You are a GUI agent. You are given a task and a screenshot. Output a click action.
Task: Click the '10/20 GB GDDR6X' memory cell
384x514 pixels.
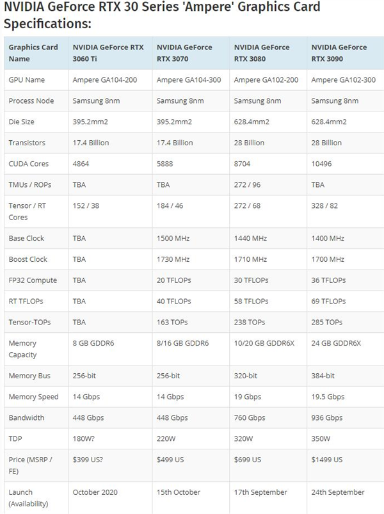point(264,343)
